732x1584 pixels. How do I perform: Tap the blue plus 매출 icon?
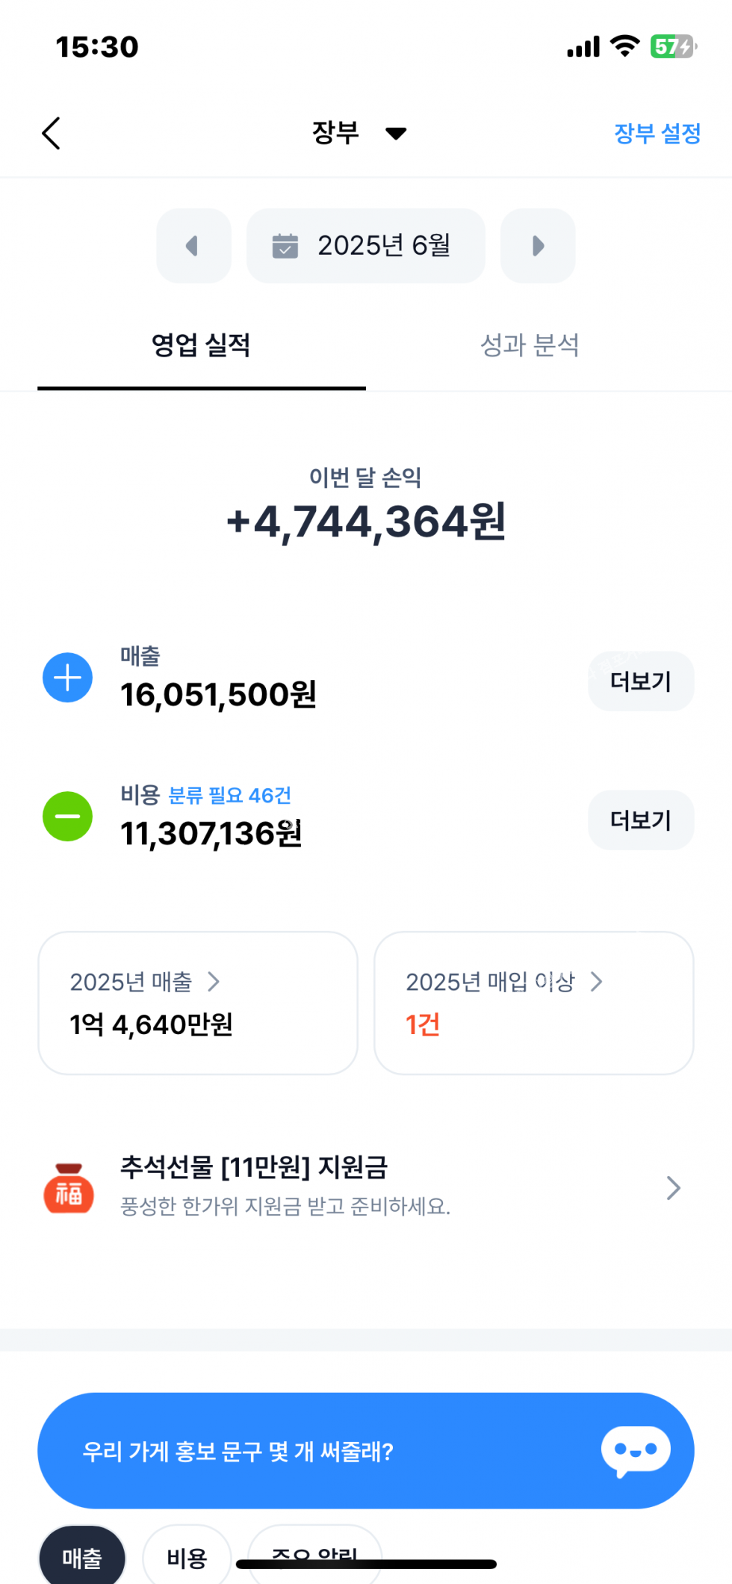[x=68, y=678]
